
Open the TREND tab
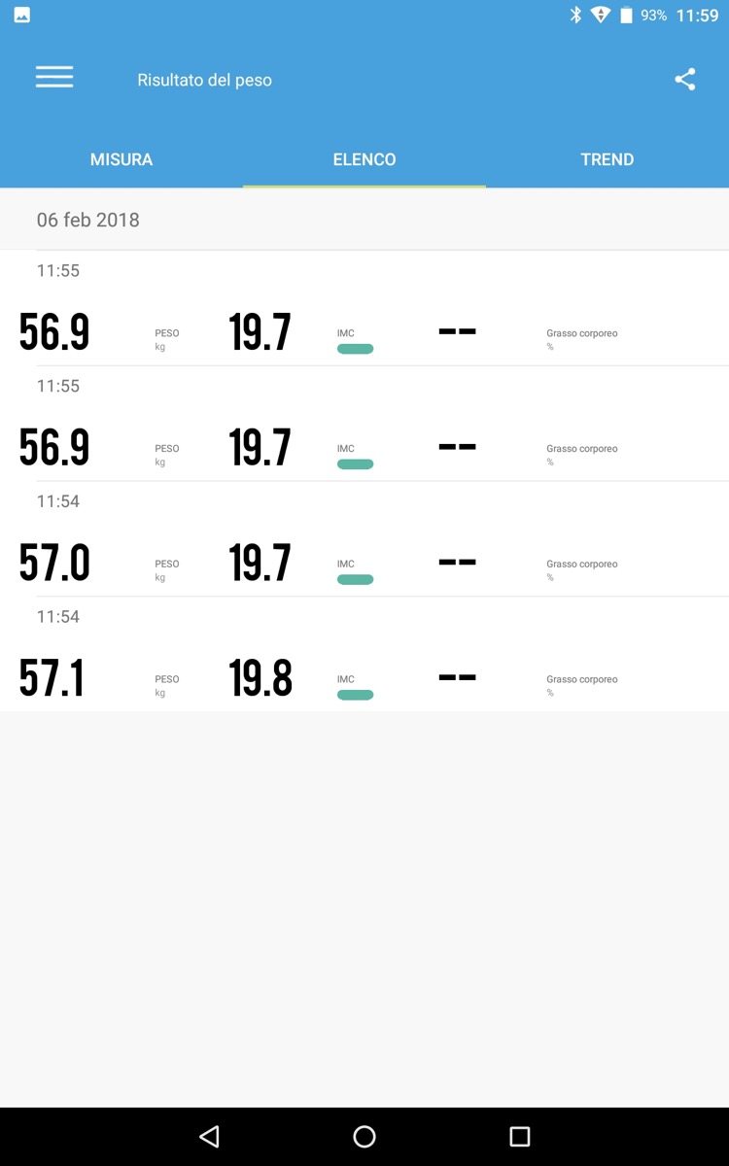pyautogui.click(x=607, y=159)
